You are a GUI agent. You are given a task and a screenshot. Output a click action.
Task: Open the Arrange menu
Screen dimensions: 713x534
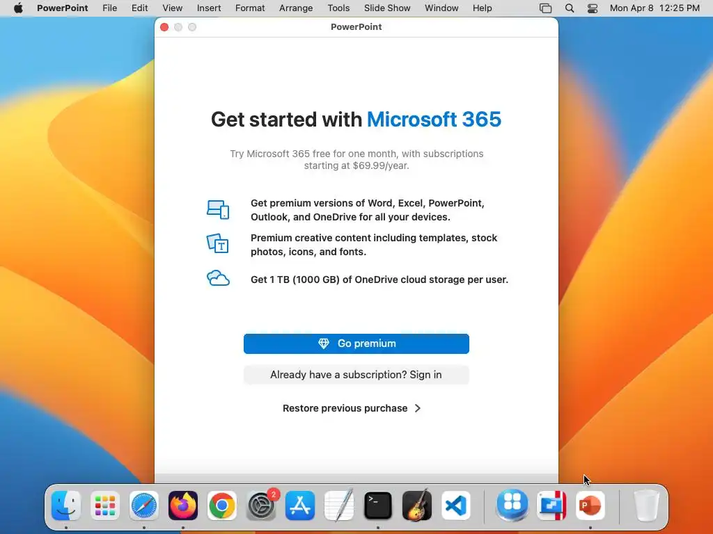(x=296, y=8)
